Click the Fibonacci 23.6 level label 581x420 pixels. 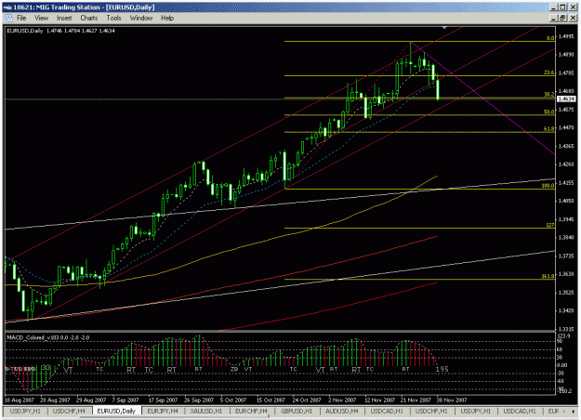pyautogui.click(x=549, y=72)
